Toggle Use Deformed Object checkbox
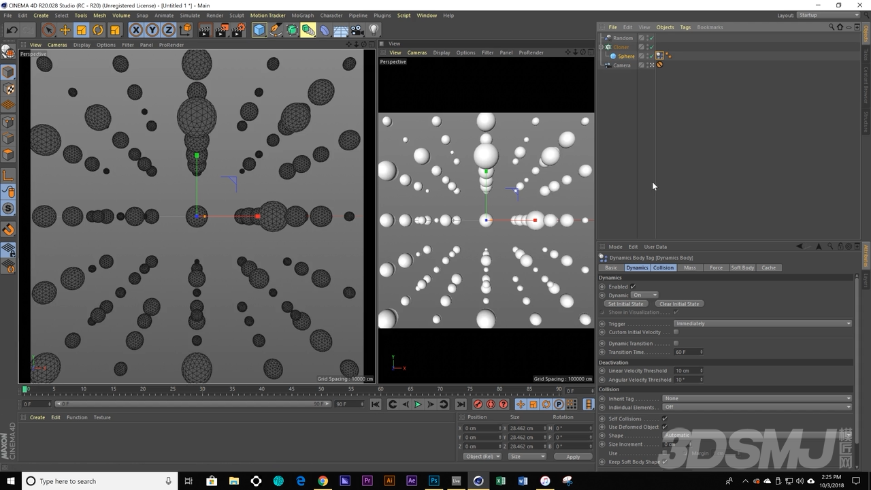This screenshot has width=871, height=490. pyautogui.click(x=665, y=427)
